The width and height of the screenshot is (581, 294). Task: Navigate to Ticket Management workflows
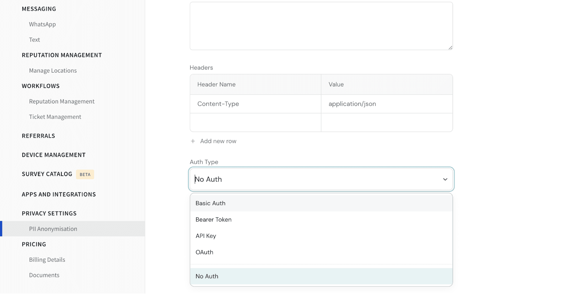[55, 117]
